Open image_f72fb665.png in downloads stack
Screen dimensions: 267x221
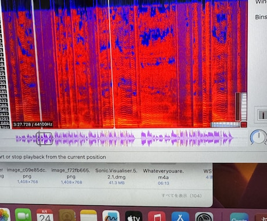[x=71, y=173]
